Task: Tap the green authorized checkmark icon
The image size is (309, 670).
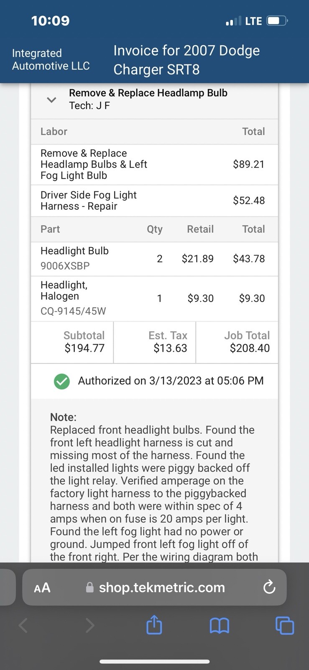Action: [x=62, y=381]
